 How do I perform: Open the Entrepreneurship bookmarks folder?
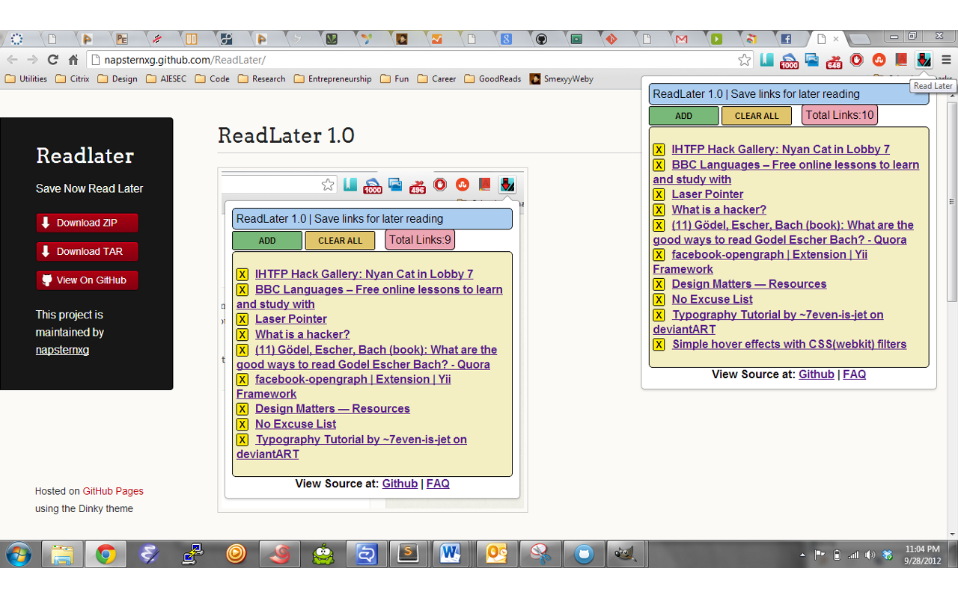(332, 78)
